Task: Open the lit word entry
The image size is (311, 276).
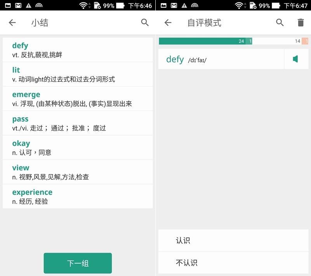Action: 78,75
